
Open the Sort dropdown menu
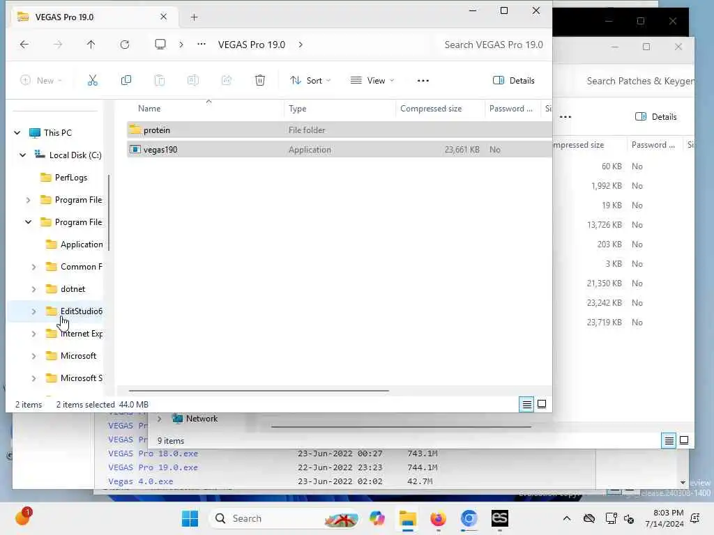pyautogui.click(x=310, y=81)
